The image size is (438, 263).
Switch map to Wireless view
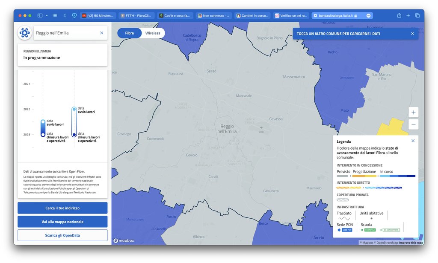click(153, 33)
